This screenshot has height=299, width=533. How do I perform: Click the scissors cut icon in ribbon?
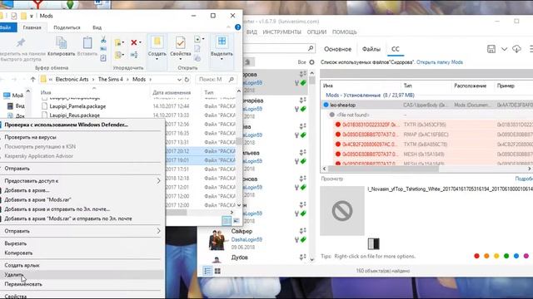coord(103,40)
